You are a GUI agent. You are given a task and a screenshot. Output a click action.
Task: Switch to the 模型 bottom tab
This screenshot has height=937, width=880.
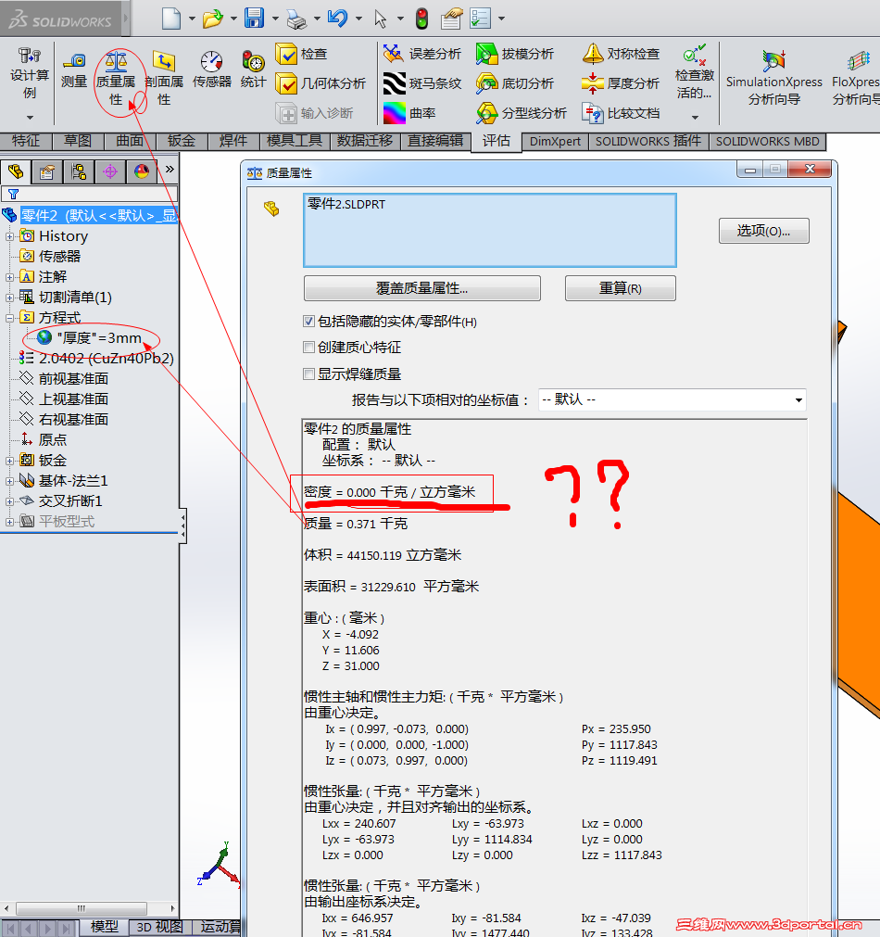point(104,927)
